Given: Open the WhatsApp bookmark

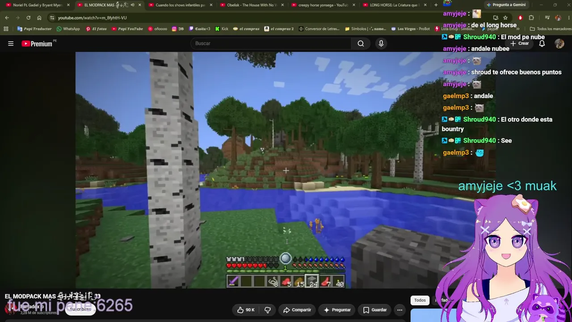Looking at the screenshot, I should [68, 29].
